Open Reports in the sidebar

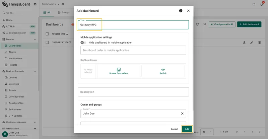pyautogui.click(x=19, y=65)
